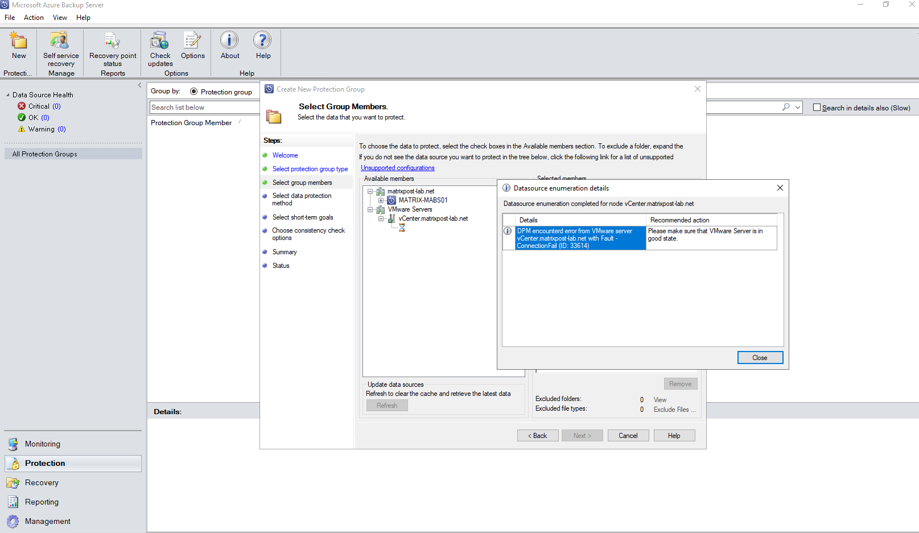Click the vCenter server node icon
The height and width of the screenshot is (533, 919).
coord(391,218)
